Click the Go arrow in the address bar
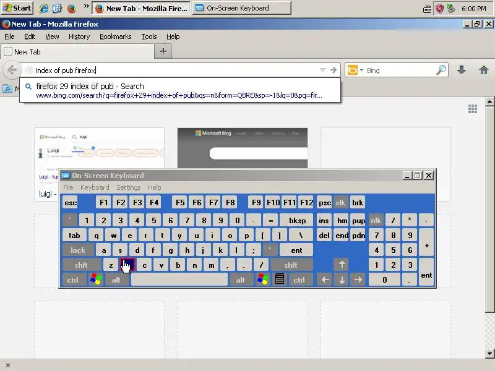The width and height of the screenshot is (495, 371). [x=334, y=70]
